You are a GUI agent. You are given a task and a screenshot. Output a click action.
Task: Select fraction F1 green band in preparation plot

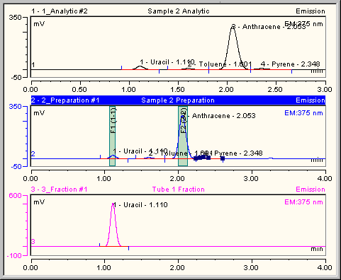(112, 136)
